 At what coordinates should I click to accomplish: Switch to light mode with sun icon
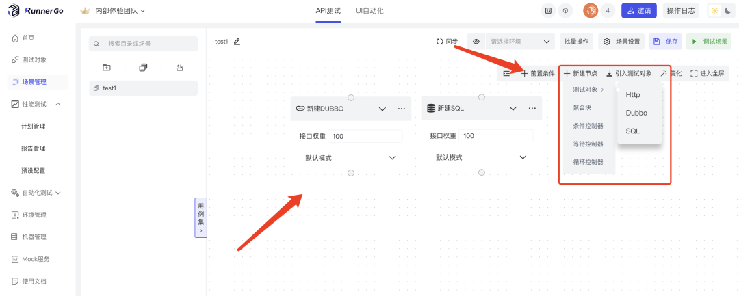click(x=714, y=11)
